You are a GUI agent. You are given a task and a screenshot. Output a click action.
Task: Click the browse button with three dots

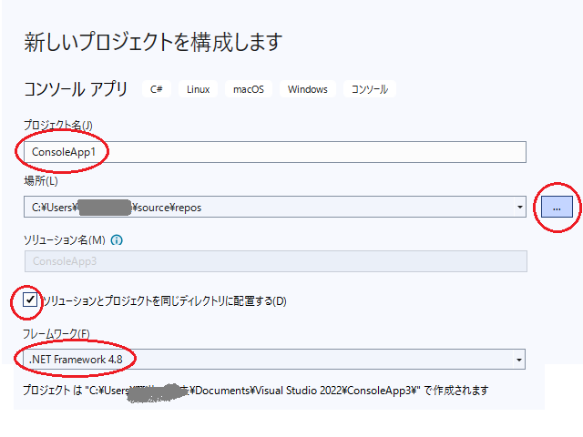coord(556,207)
